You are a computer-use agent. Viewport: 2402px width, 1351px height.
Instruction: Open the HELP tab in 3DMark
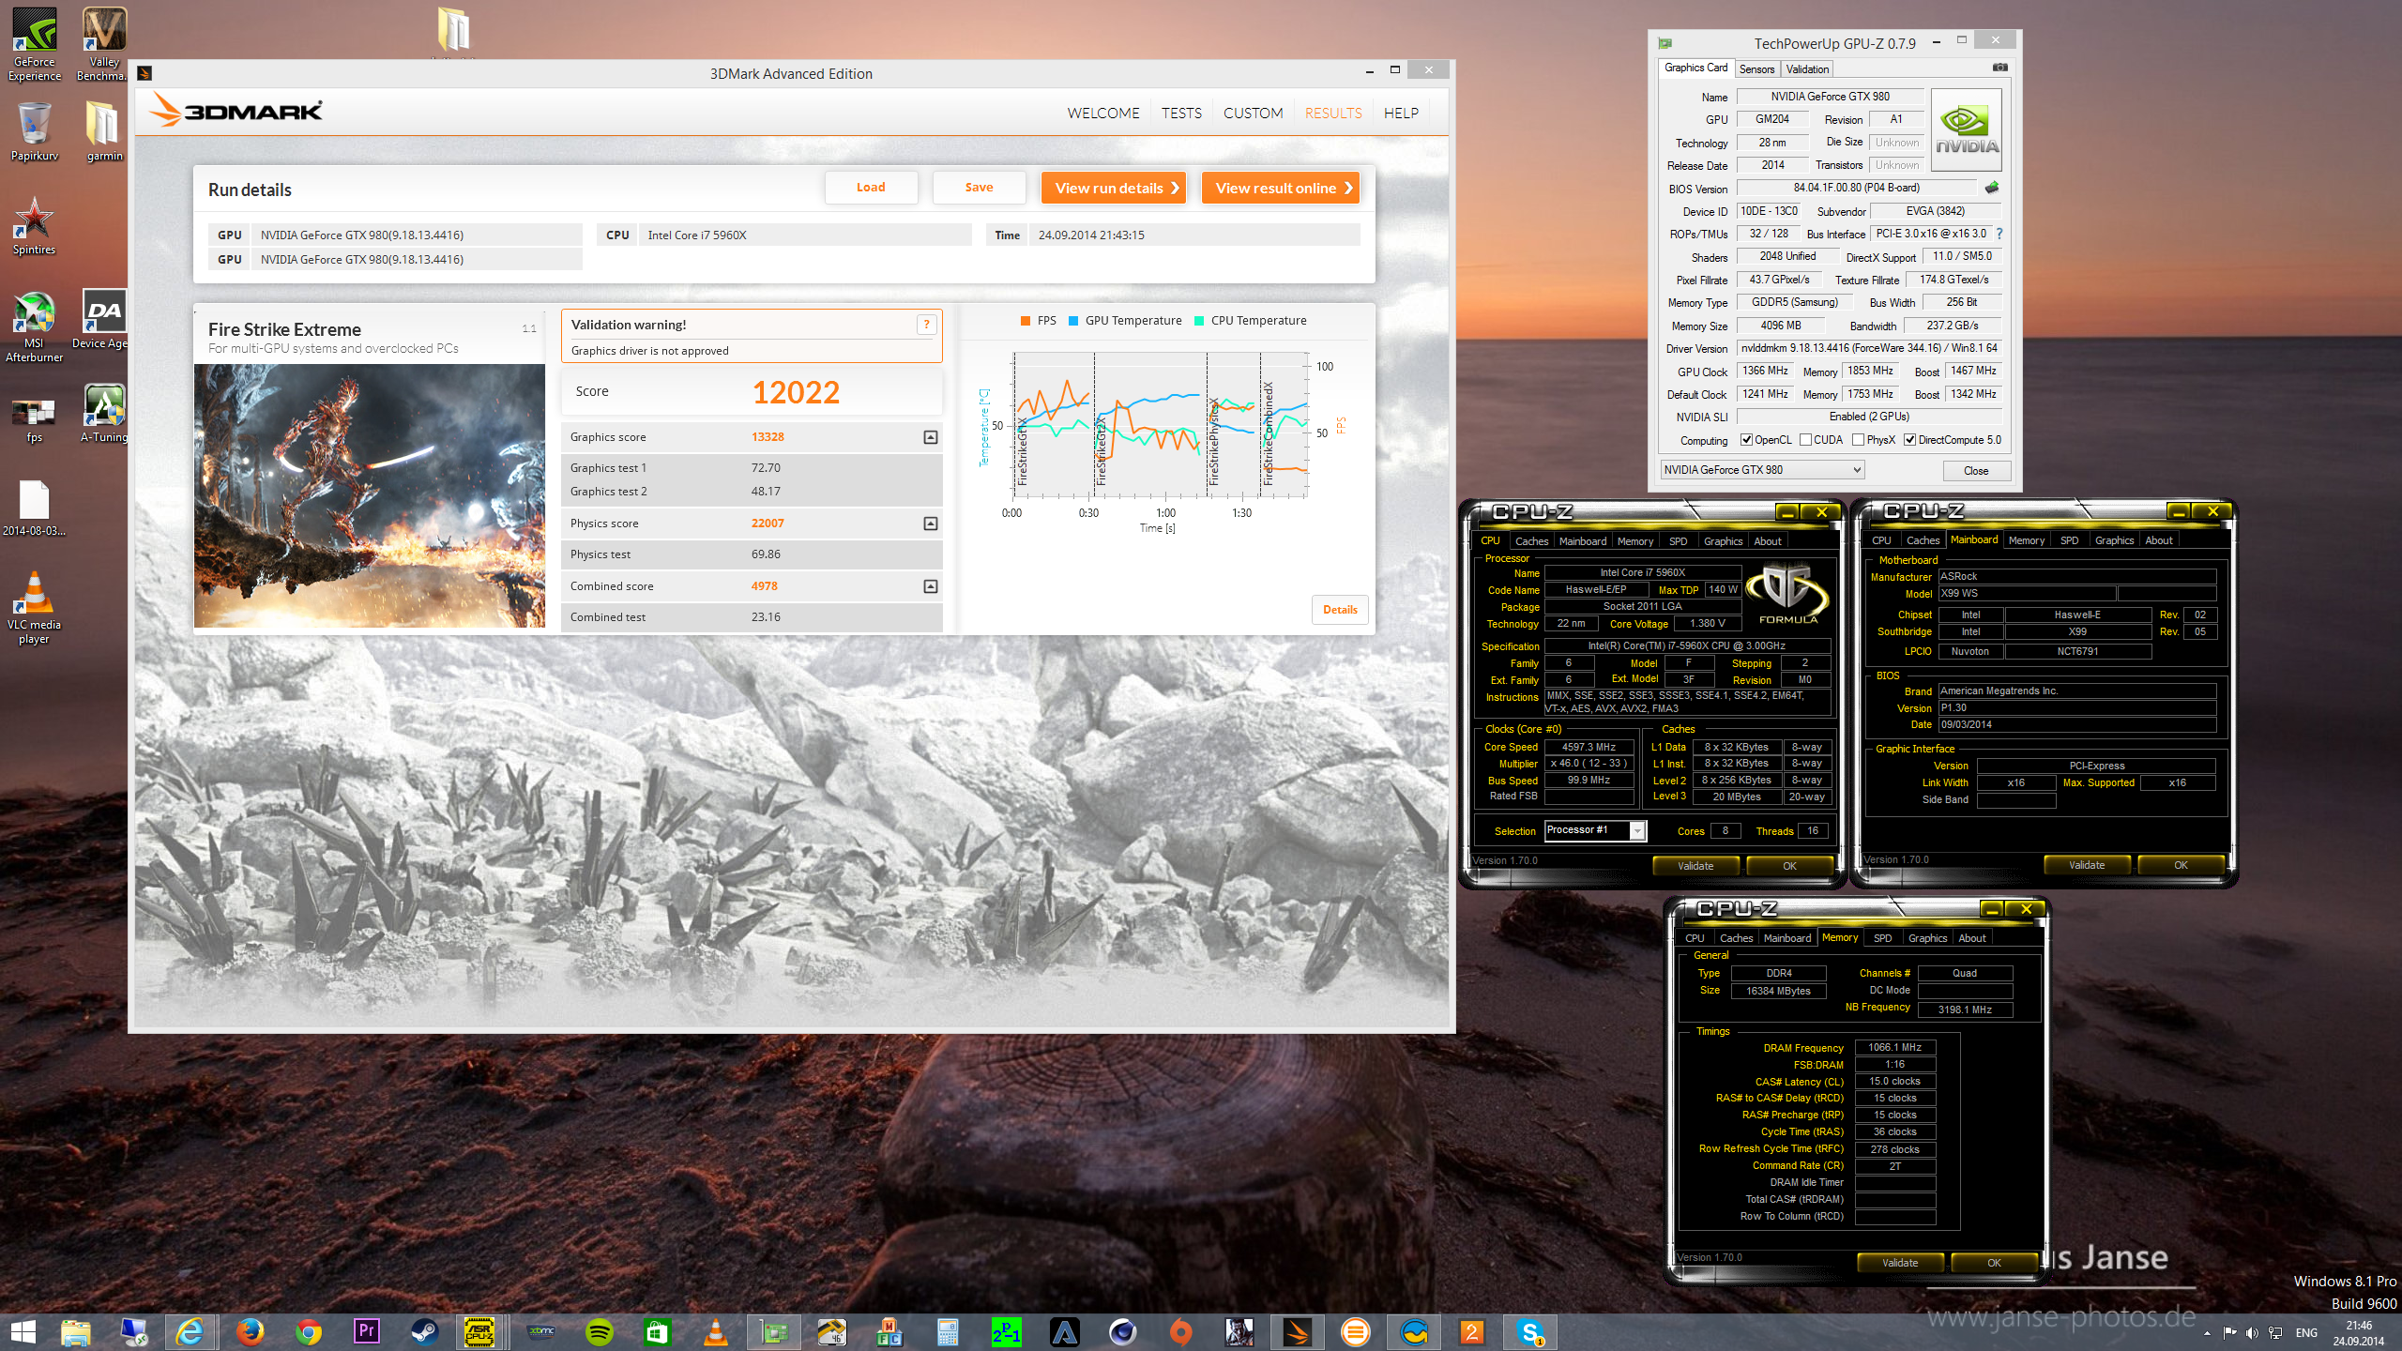[1401, 113]
